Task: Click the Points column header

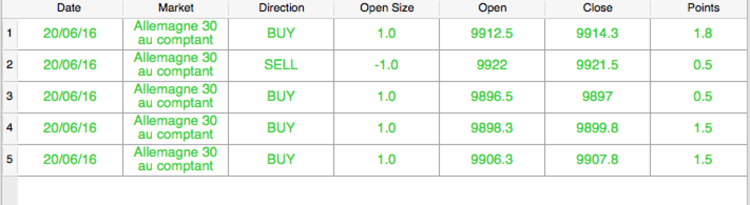Action: (x=703, y=8)
